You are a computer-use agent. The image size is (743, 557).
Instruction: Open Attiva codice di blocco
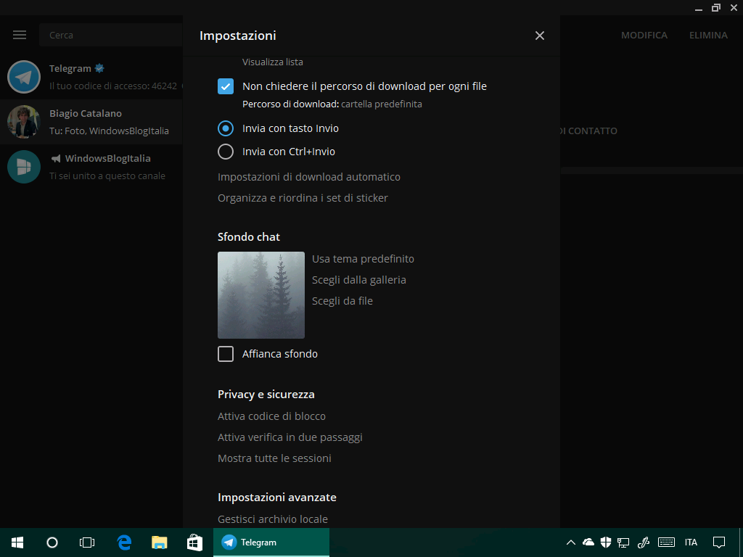pos(271,416)
